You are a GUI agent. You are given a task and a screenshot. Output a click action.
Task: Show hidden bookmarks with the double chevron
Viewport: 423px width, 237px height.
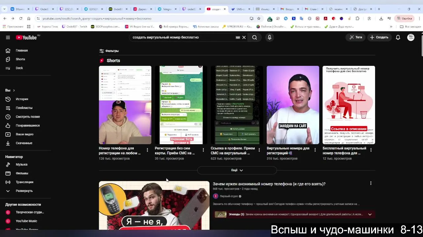(x=391, y=27)
